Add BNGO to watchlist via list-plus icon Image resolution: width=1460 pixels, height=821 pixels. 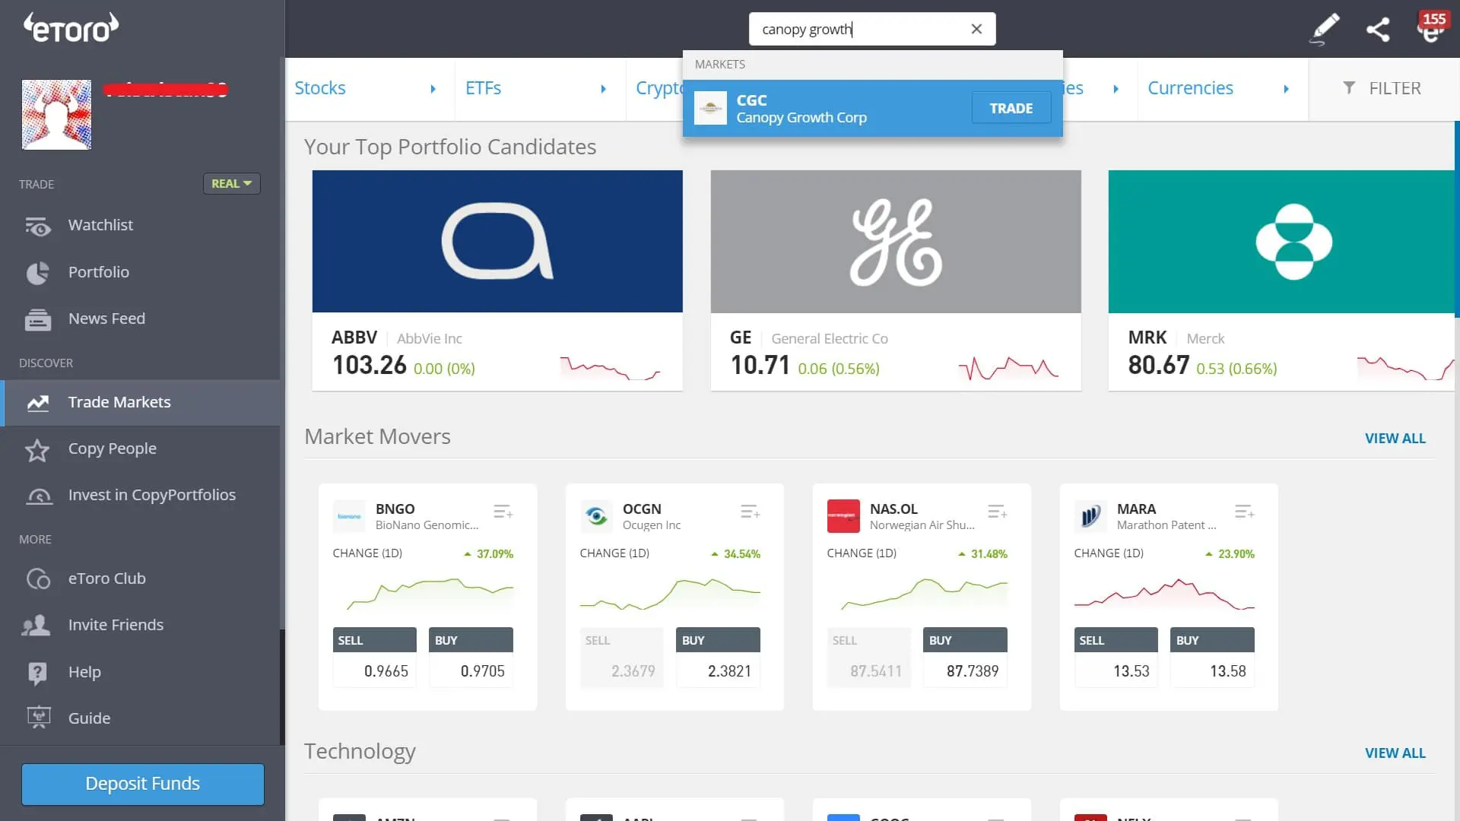pos(503,512)
